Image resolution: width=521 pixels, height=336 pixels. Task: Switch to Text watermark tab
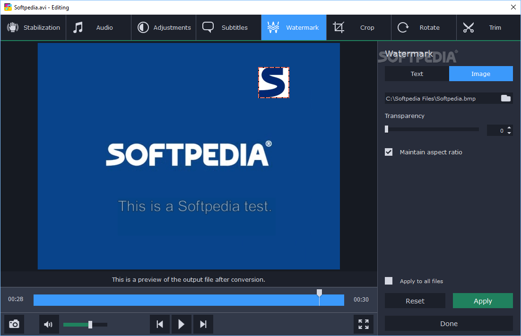[x=417, y=74]
